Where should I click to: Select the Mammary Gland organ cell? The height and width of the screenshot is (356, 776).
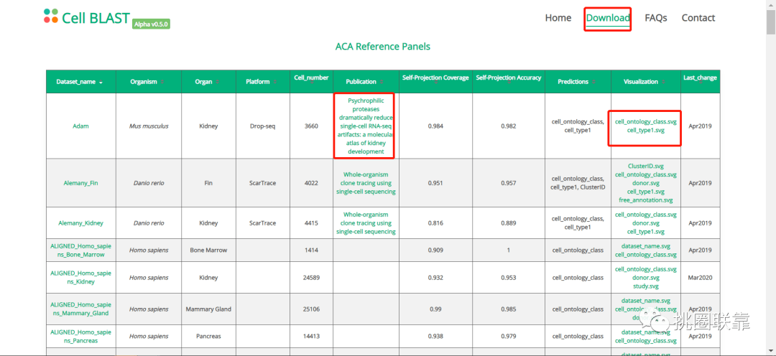pyautogui.click(x=208, y=309)
